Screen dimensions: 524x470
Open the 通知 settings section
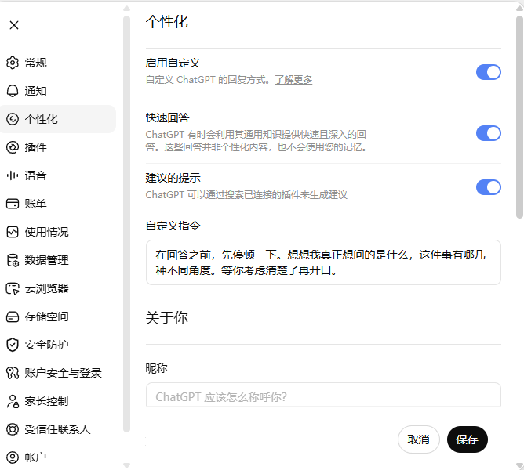(x=58, y=91)
